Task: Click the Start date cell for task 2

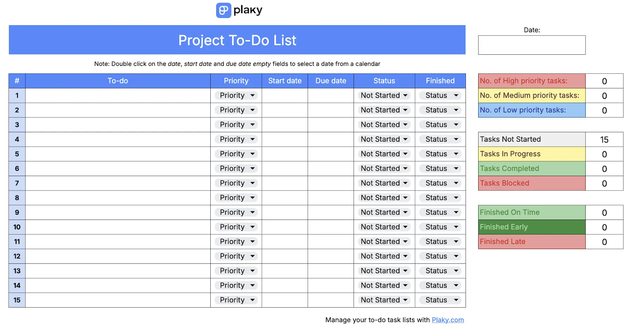Action: pyautogui.click(x=284, y=110)
